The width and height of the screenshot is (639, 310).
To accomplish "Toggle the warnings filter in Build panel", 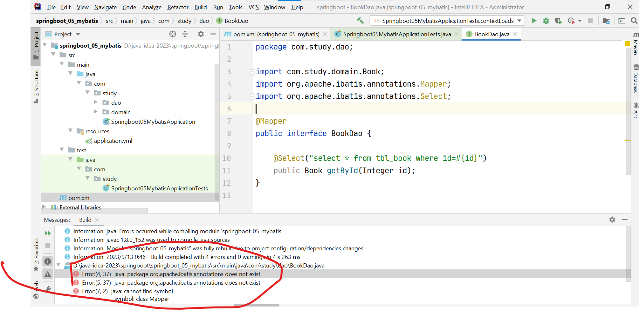I will pyautogui.click(x=48, y=274).
